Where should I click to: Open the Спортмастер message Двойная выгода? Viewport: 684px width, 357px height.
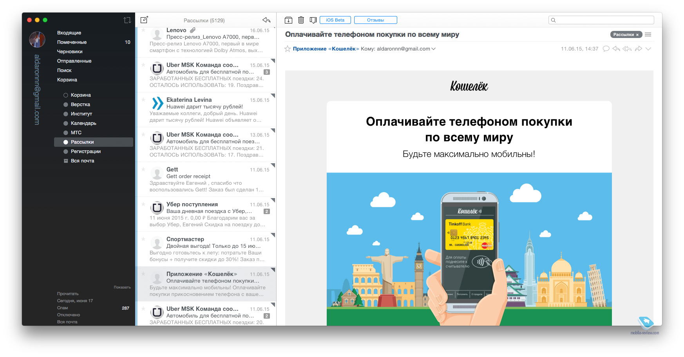pyautogui.click(x=206, y=249)
